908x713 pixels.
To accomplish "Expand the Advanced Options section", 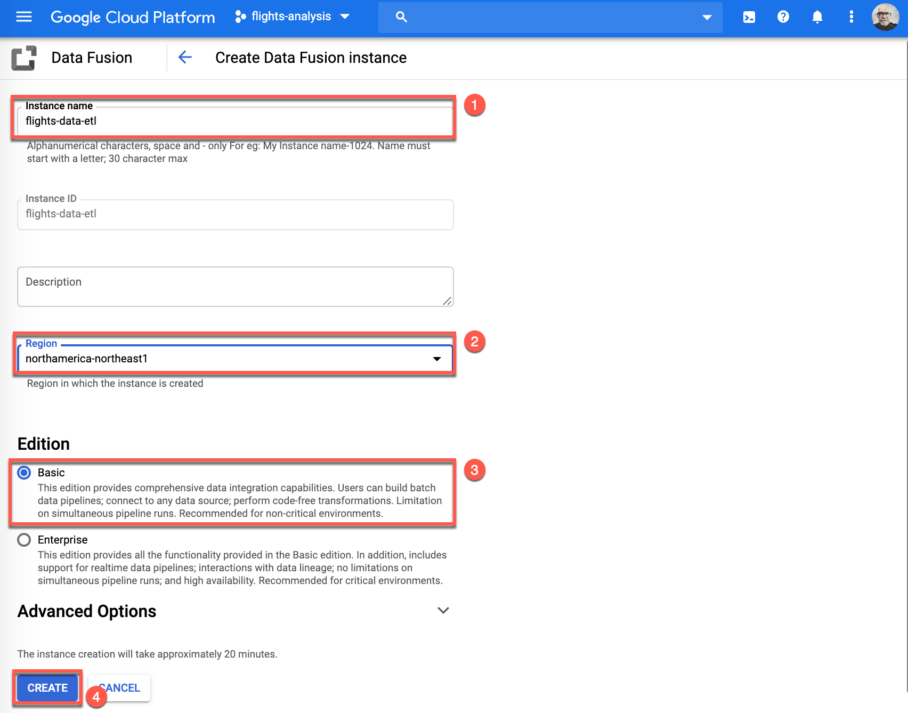I will tap(443, 611).
